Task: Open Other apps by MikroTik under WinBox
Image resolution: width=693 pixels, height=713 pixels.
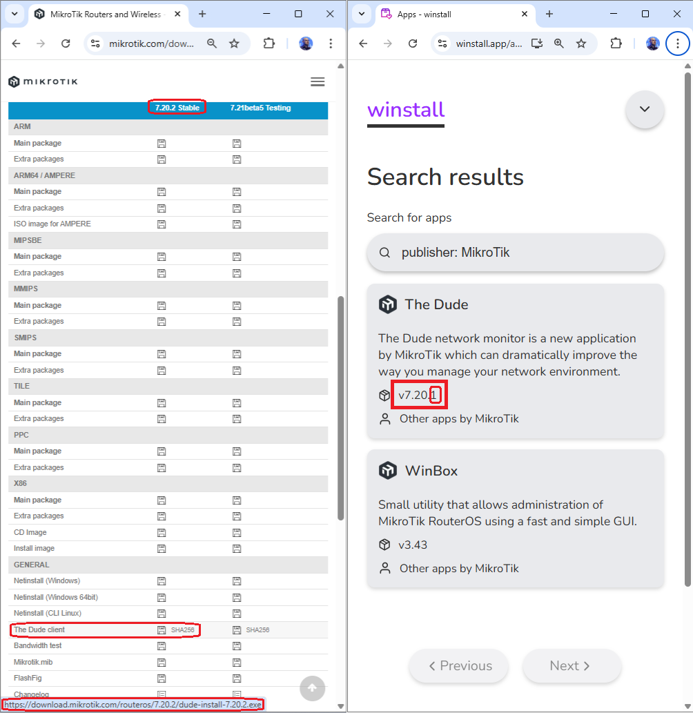Action: coord(459,569)
